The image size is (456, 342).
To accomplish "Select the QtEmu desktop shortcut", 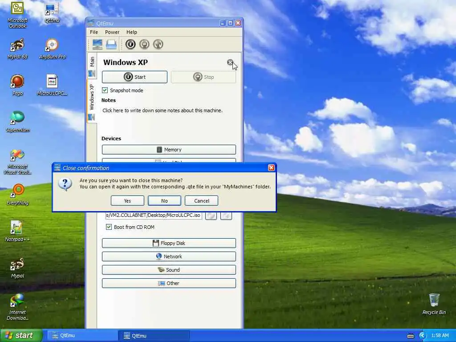I will (53, 12).
